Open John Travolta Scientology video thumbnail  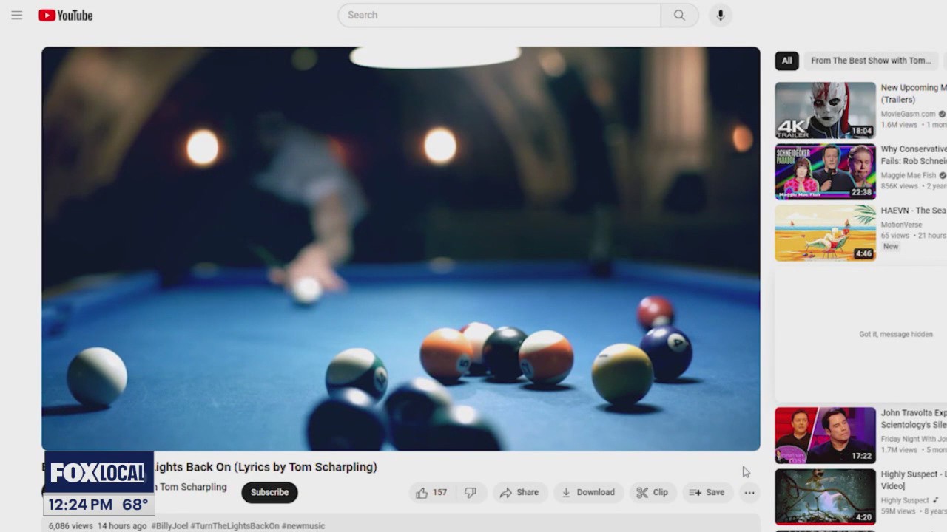(x=825, y=435)
